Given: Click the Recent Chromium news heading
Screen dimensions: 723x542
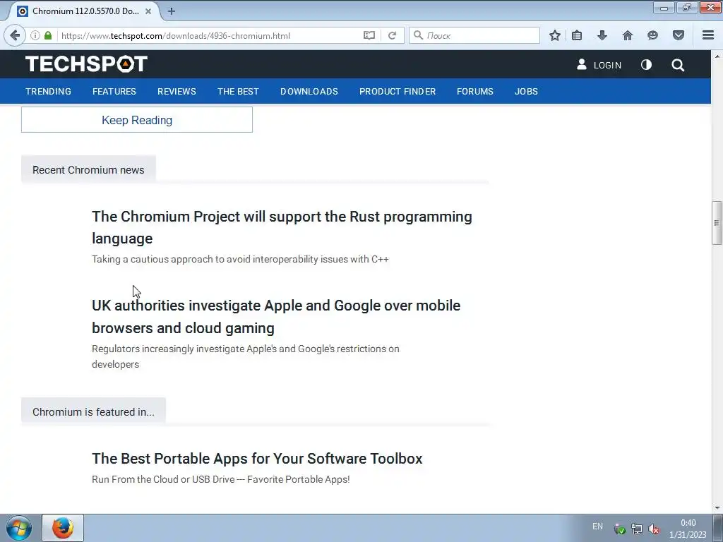Looking at the screenshot, I should (88, 169).
